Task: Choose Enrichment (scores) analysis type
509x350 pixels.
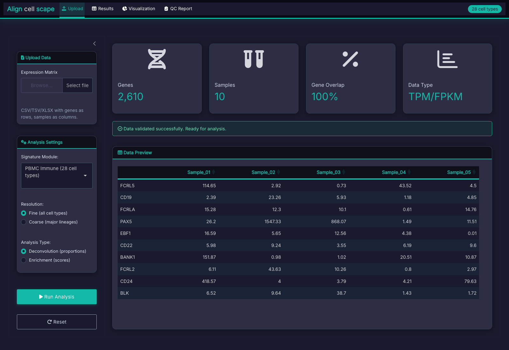Action: 24,260
